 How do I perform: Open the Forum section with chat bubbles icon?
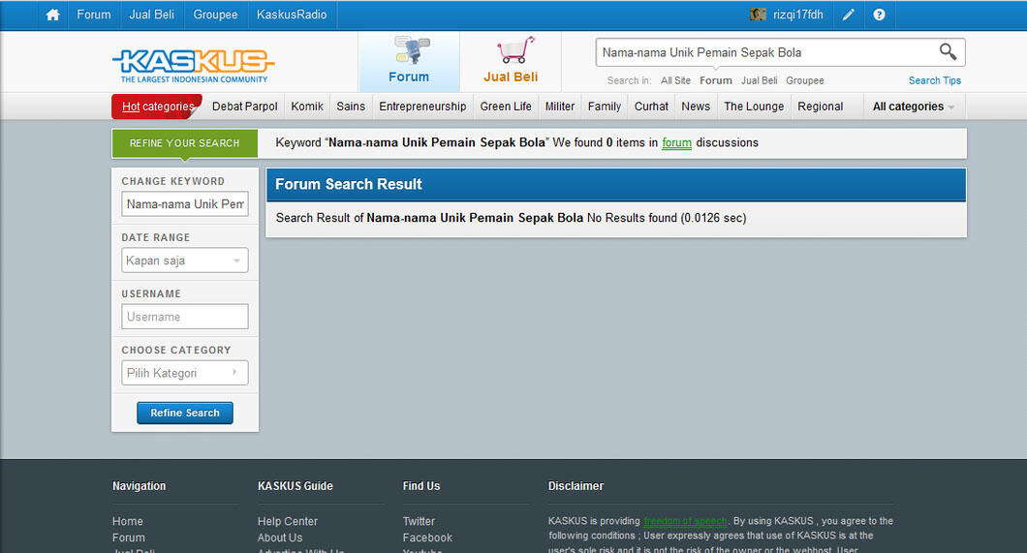tap(410, 60)
